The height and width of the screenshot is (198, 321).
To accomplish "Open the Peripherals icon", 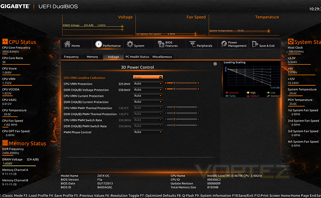I will pyautogui.click(x=193, y=44).
